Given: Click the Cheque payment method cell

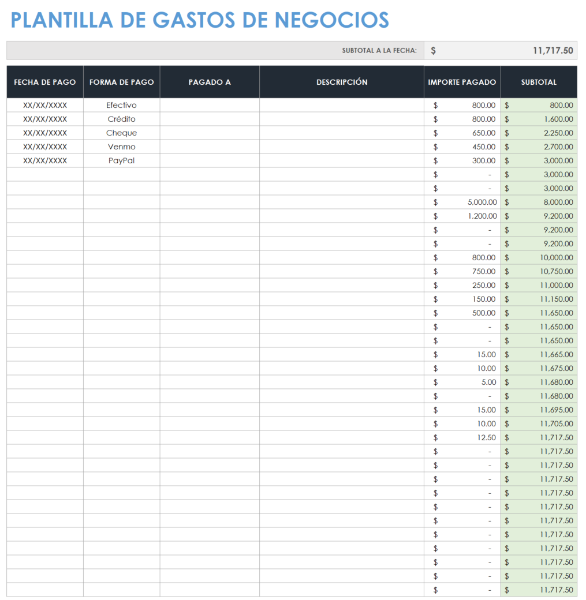Looking at the screenshot, I should point(121,133).
